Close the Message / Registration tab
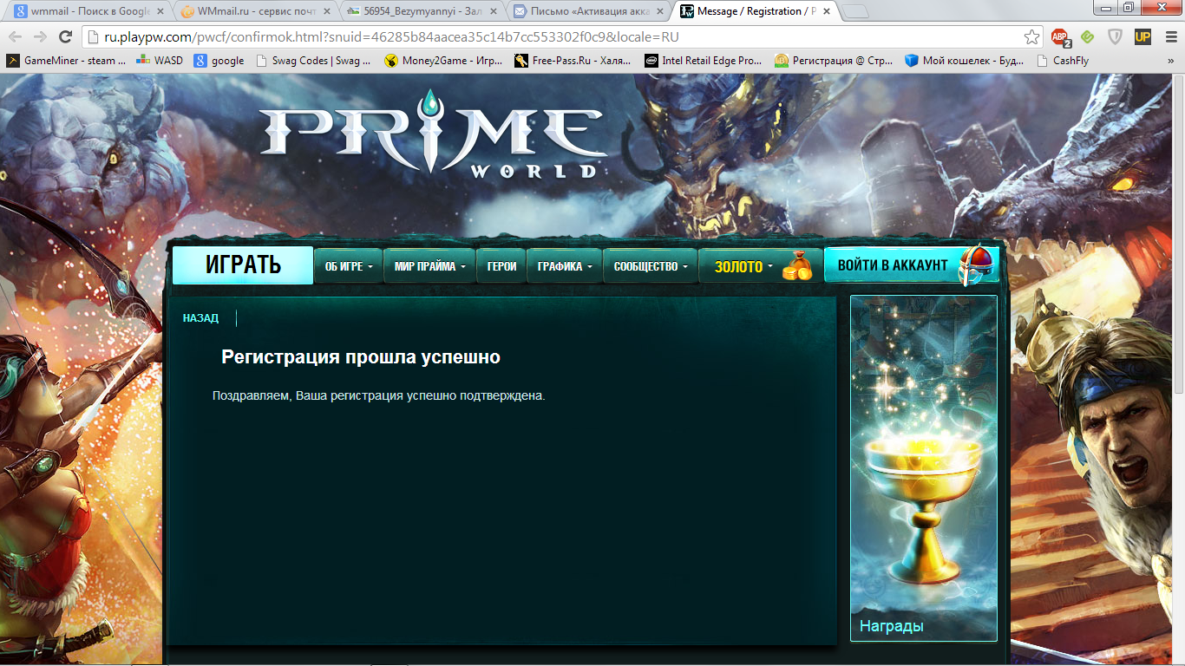Screen dimensions: 1185x666 826,11
